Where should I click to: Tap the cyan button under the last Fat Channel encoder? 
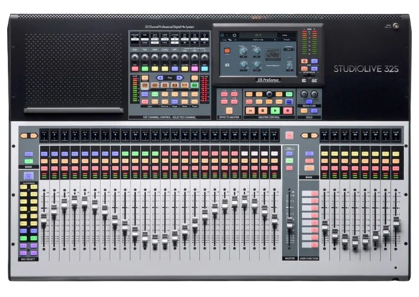coord(204,69)
